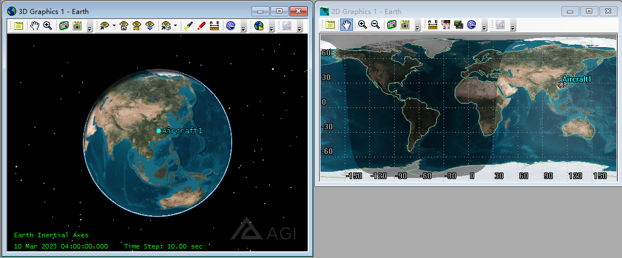Select the Grab Globe hand tool in 3D window
This screenshot has width=622, height=258.
pyautogui.click(x=35, y=26)
